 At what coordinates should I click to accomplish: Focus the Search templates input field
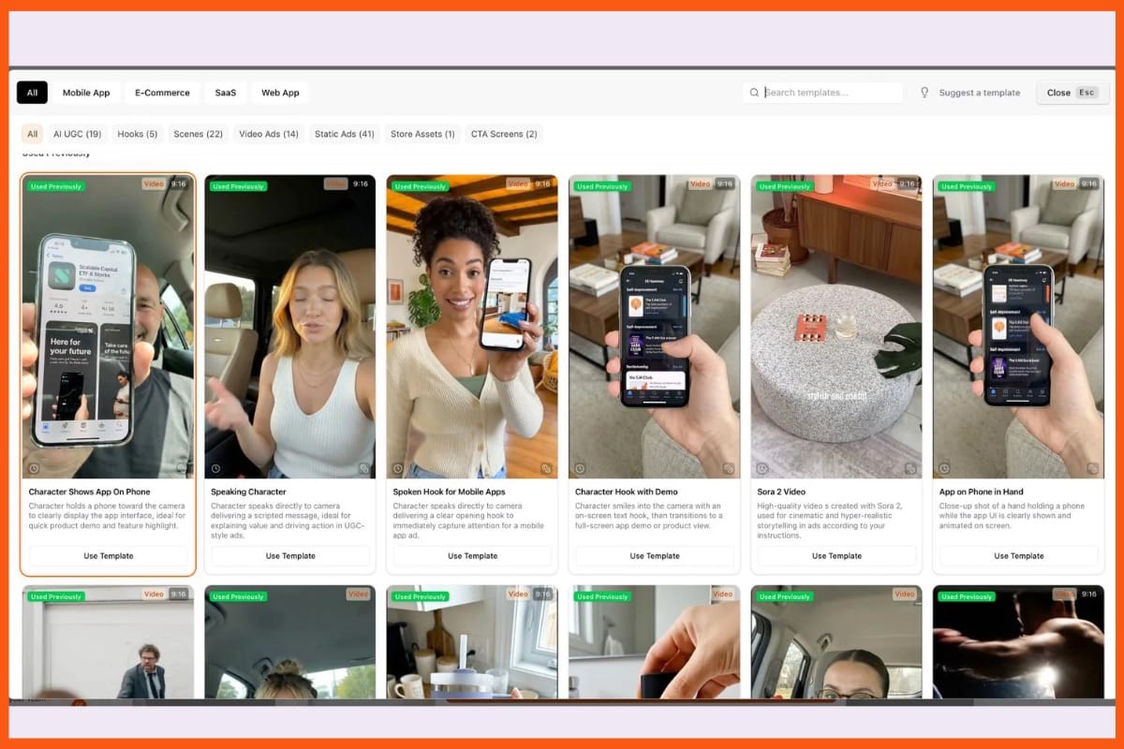822,93
